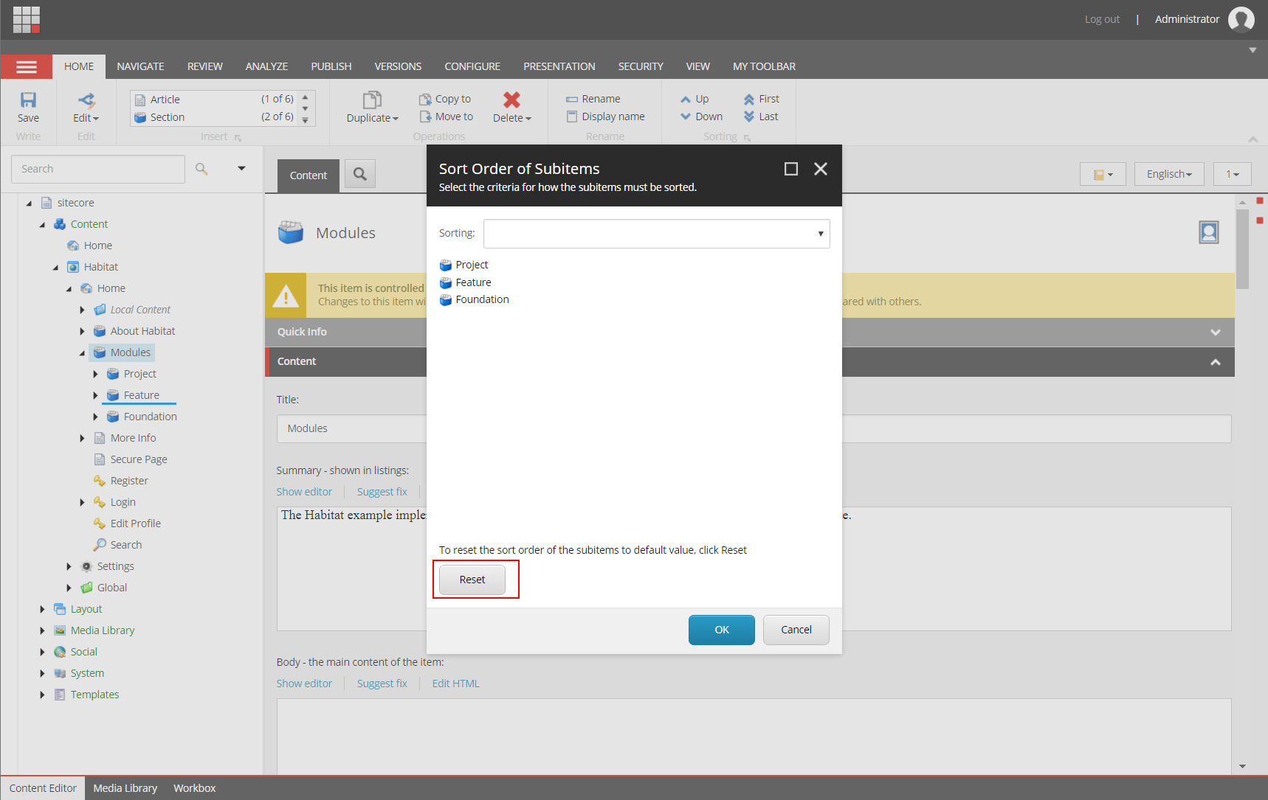Open search options dropdown arrow
Viewport: 1268px width, 800px height.
point(241,169)
